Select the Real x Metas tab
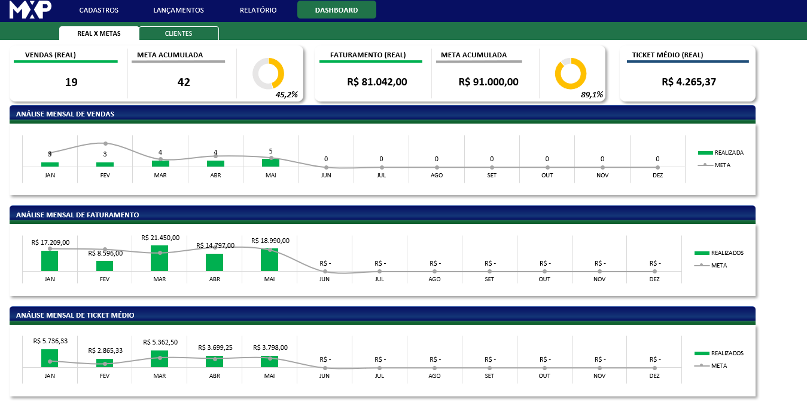Viewport: 807px width, 403px height. (99, 33)
